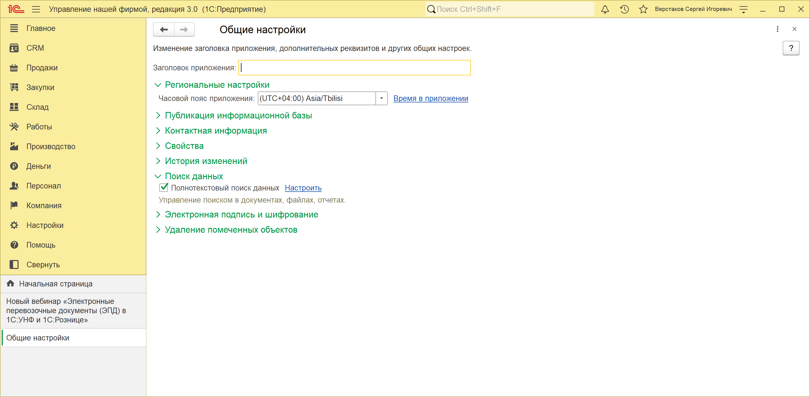
Task: Open help with the question mark button
Action: click(791, 48)
